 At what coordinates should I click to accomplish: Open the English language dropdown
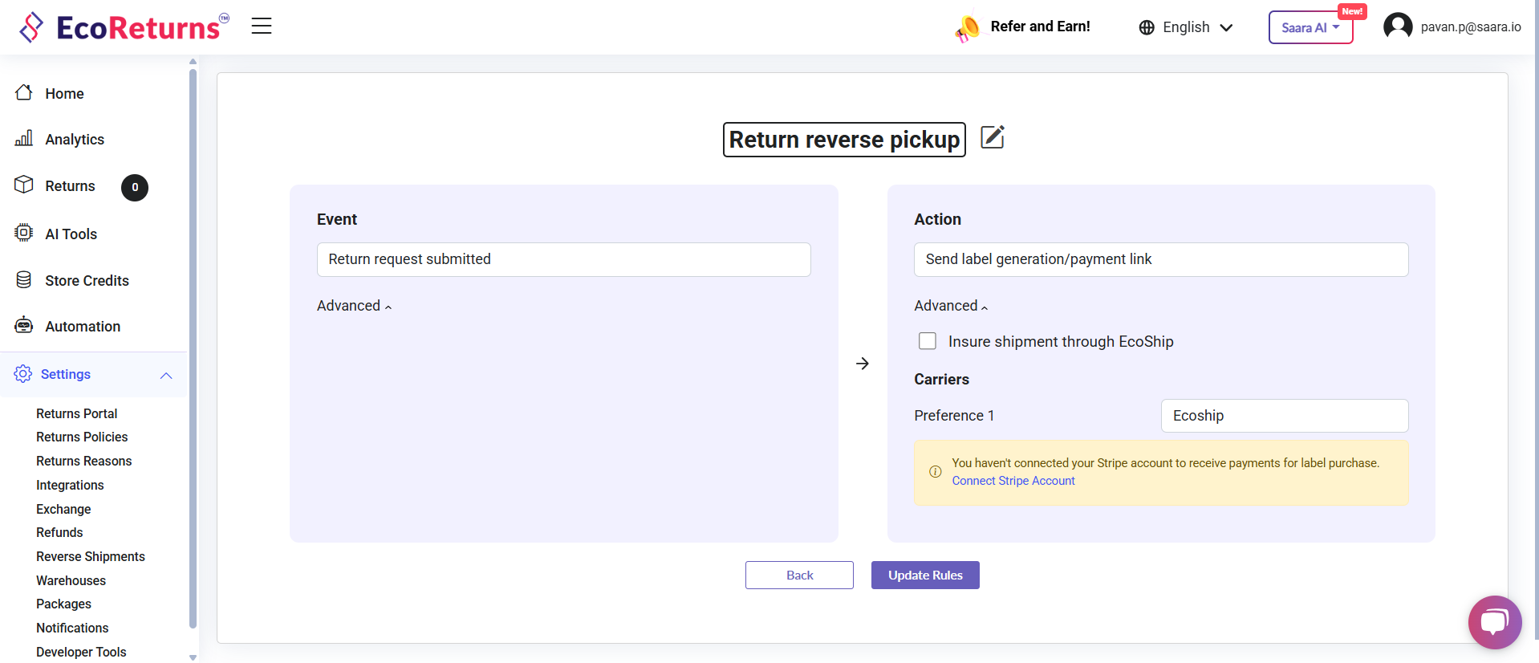1185,27
